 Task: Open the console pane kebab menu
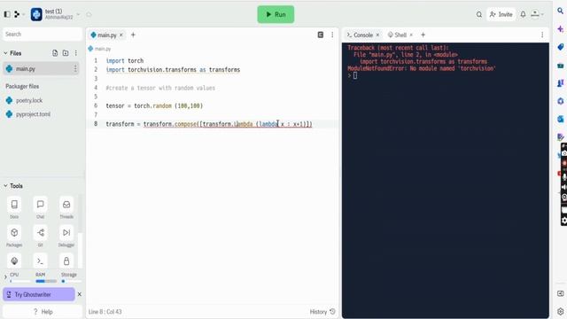[x=542, y=35]
